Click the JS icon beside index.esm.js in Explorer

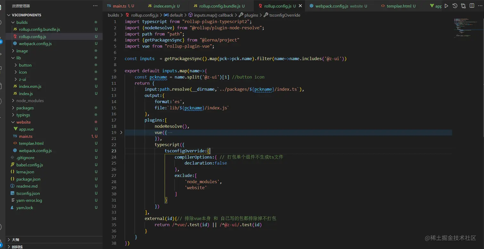pos(15,86)
